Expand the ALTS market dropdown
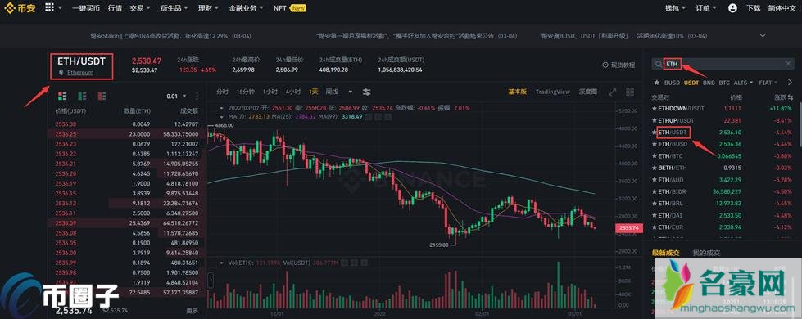The image size is (802, 319). [x=743, y=82]
